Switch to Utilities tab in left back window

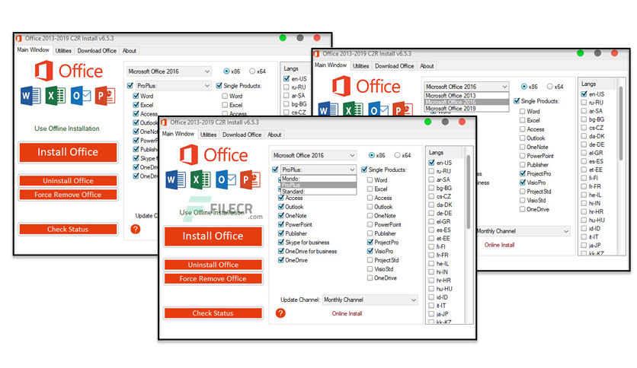click(63, 51)
